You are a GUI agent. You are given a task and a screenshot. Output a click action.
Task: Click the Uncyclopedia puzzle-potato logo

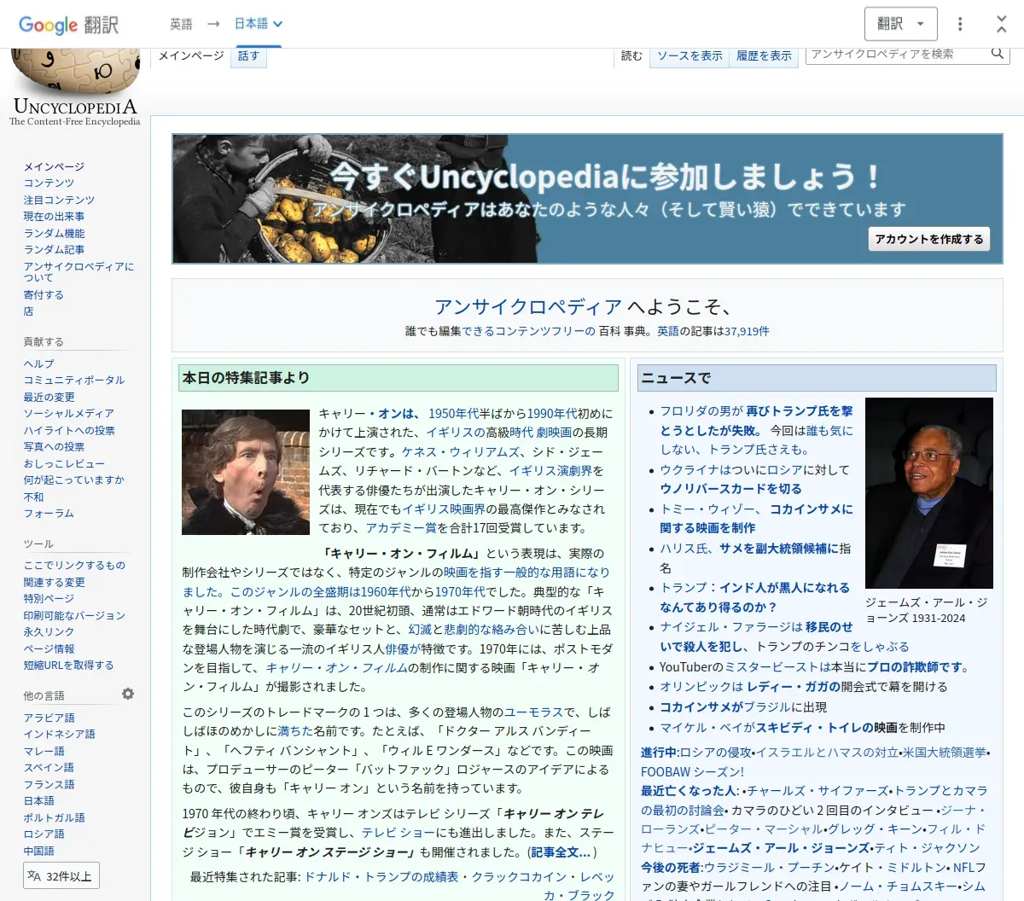pos(75,88)
